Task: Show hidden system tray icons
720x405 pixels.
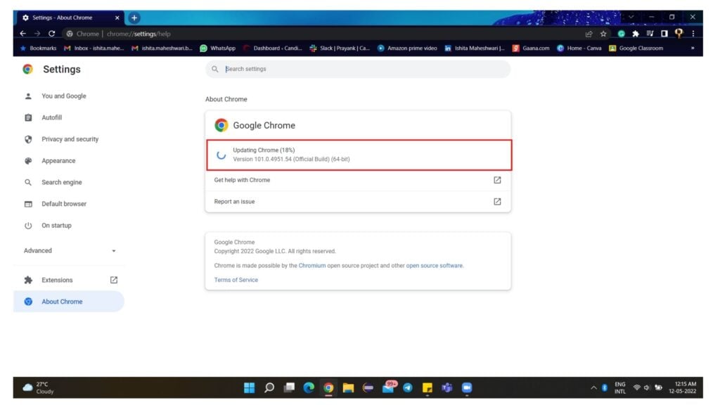Action: pyautogui.click(x=593, y=388)
